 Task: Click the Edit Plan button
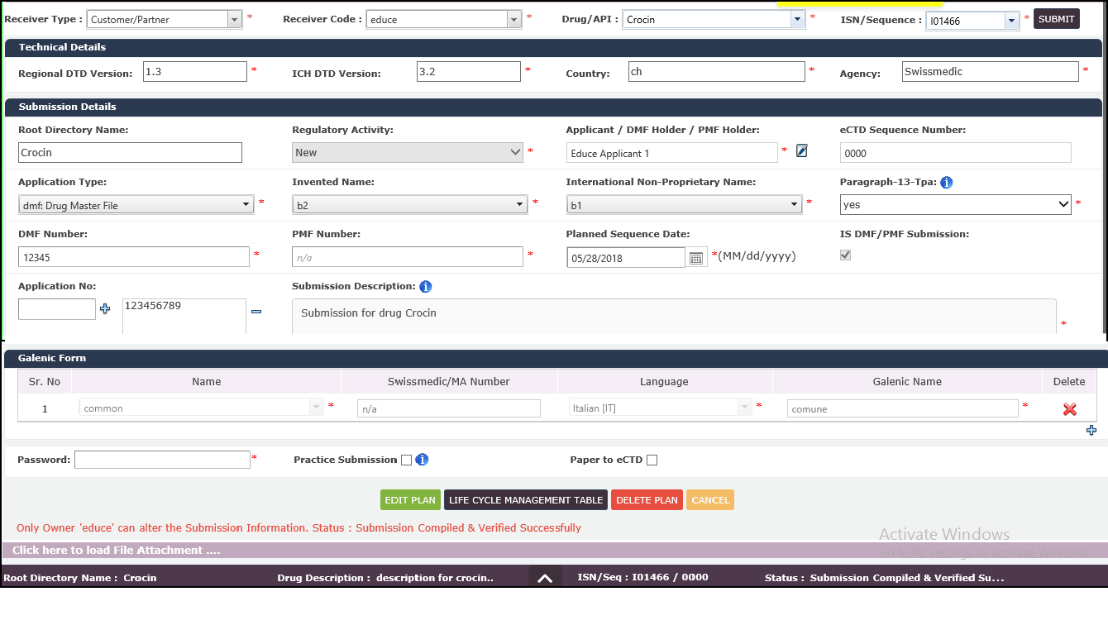410,500
